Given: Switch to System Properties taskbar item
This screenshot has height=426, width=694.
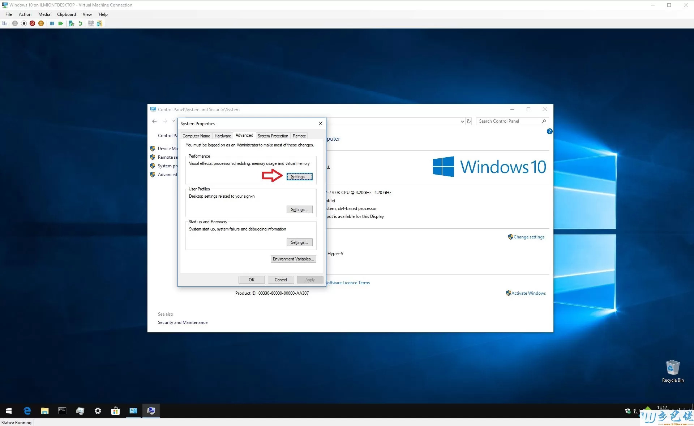Looking at the screenshot, I should point(151,410).
